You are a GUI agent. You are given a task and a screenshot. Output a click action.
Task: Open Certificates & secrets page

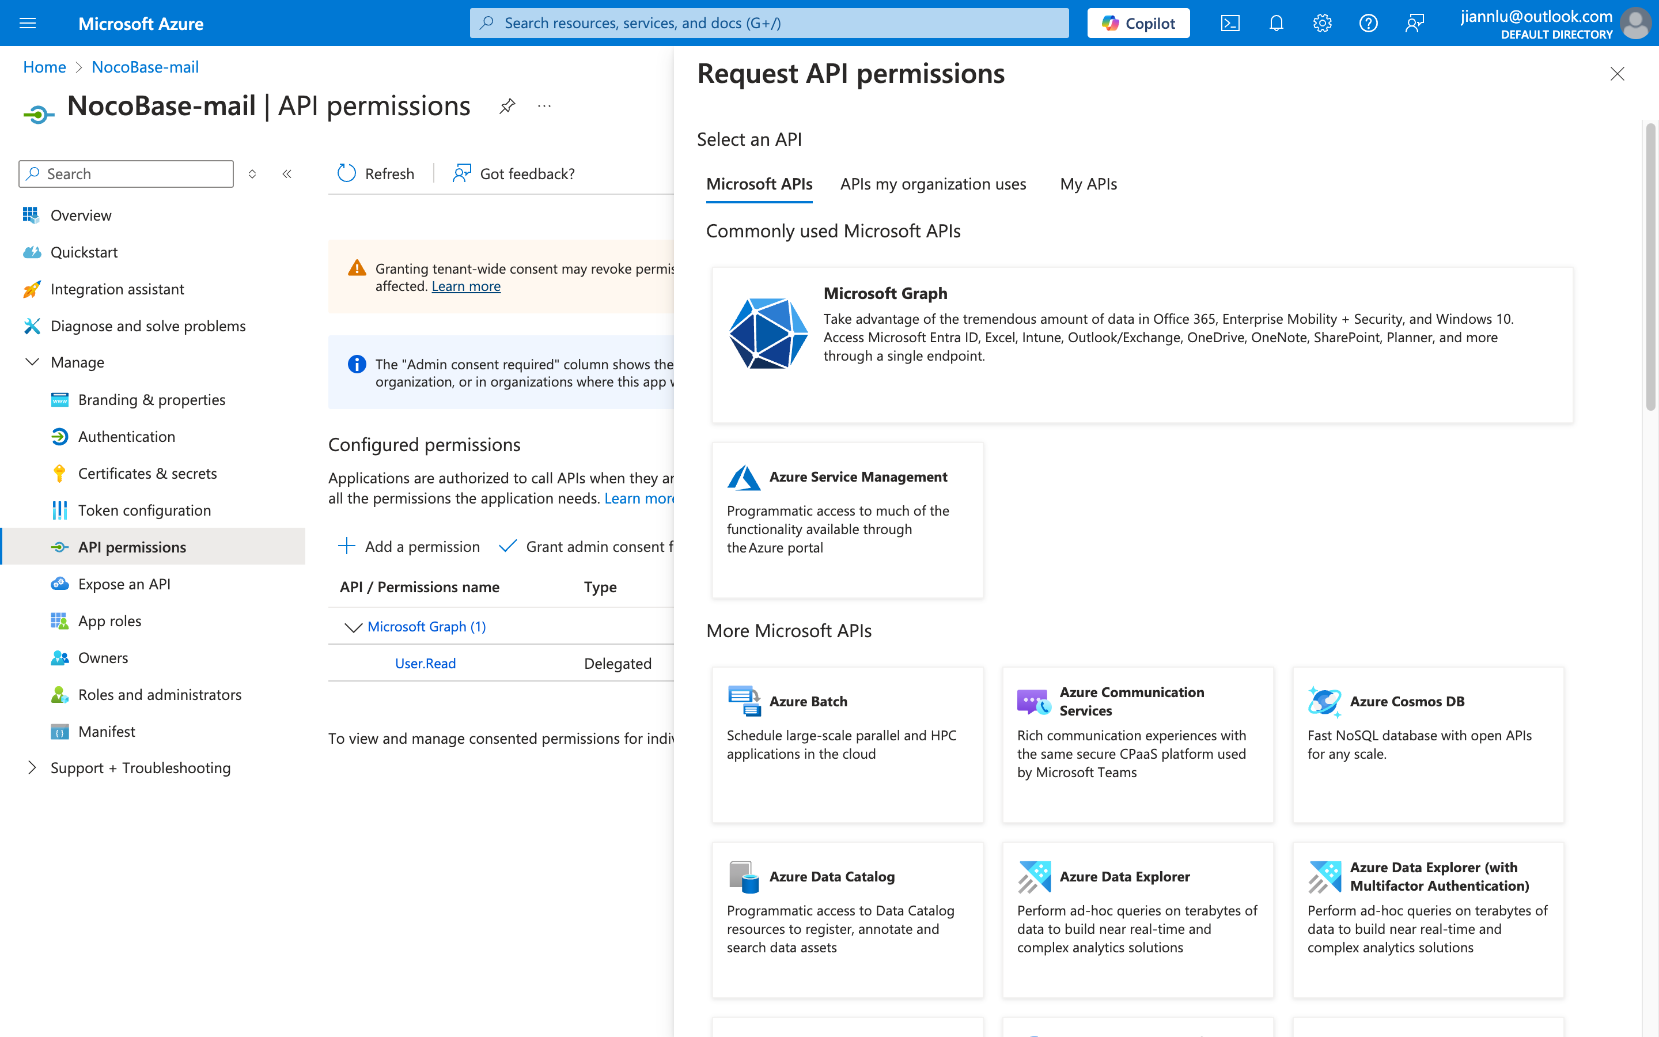(x=147, y=473)
